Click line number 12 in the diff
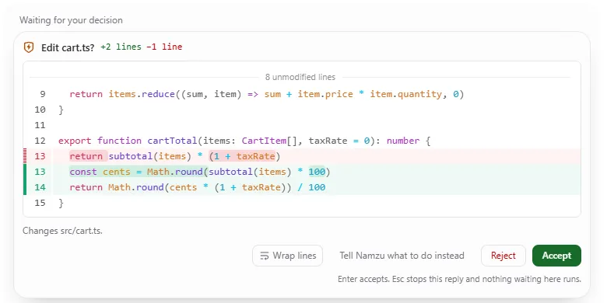607x303 pixels. click(40, 141)
